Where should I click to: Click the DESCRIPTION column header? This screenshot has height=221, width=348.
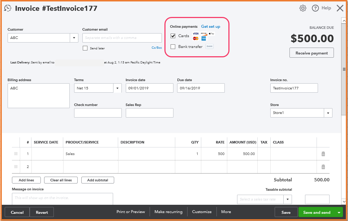(x=132, y=142)
